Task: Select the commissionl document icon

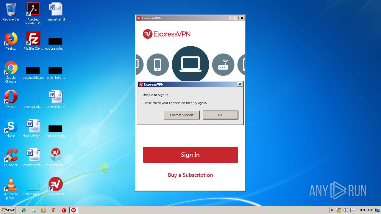Action: click(x=33, y=158)
